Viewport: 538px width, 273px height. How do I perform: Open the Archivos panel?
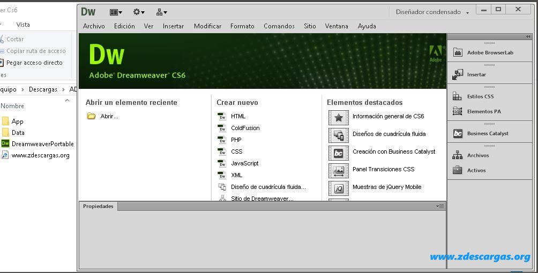[470, 155]
